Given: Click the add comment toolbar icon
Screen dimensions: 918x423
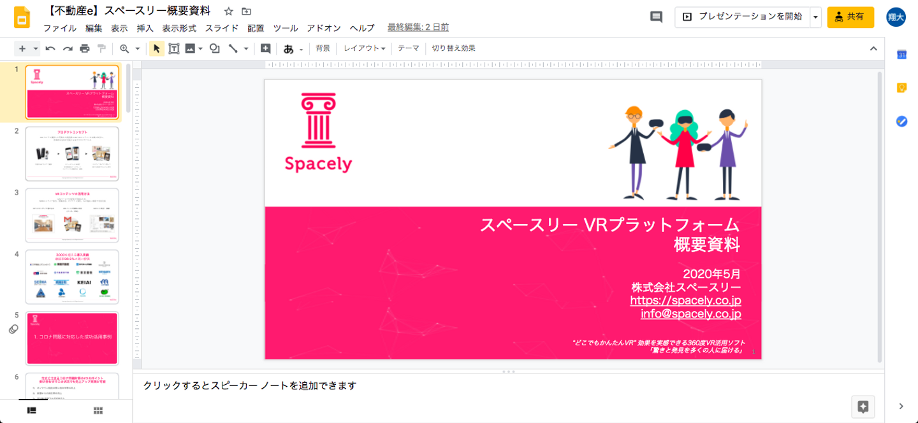Looking at the screenshot, I should pos(266,48).
